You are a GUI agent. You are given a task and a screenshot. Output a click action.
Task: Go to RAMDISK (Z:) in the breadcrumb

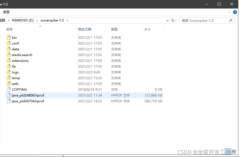coord(23,20)
